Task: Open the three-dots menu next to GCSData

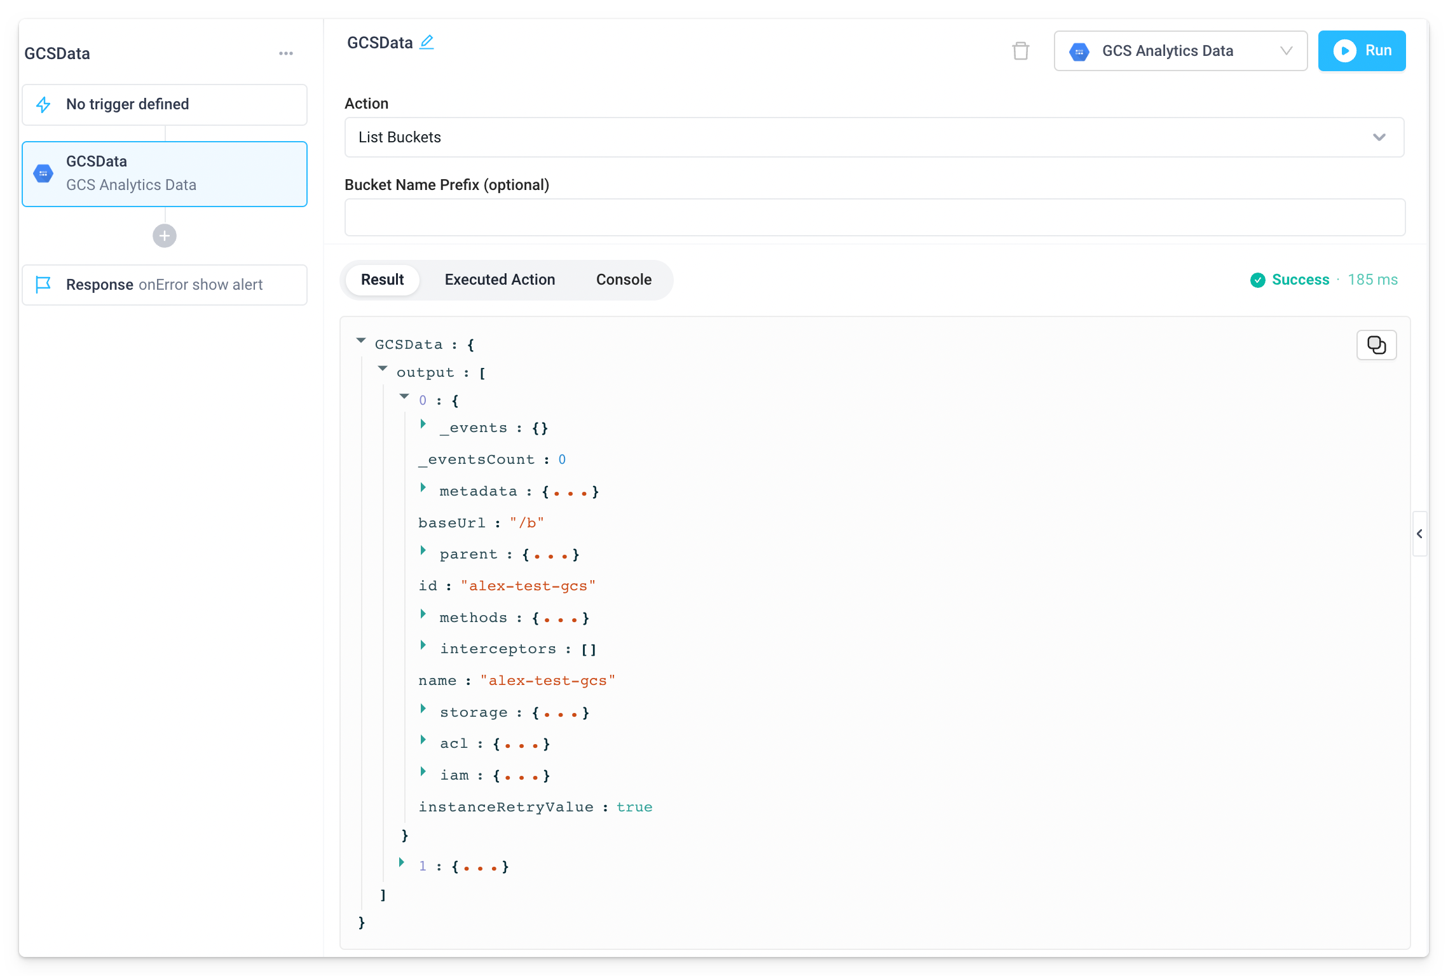Action: [286, 53]
